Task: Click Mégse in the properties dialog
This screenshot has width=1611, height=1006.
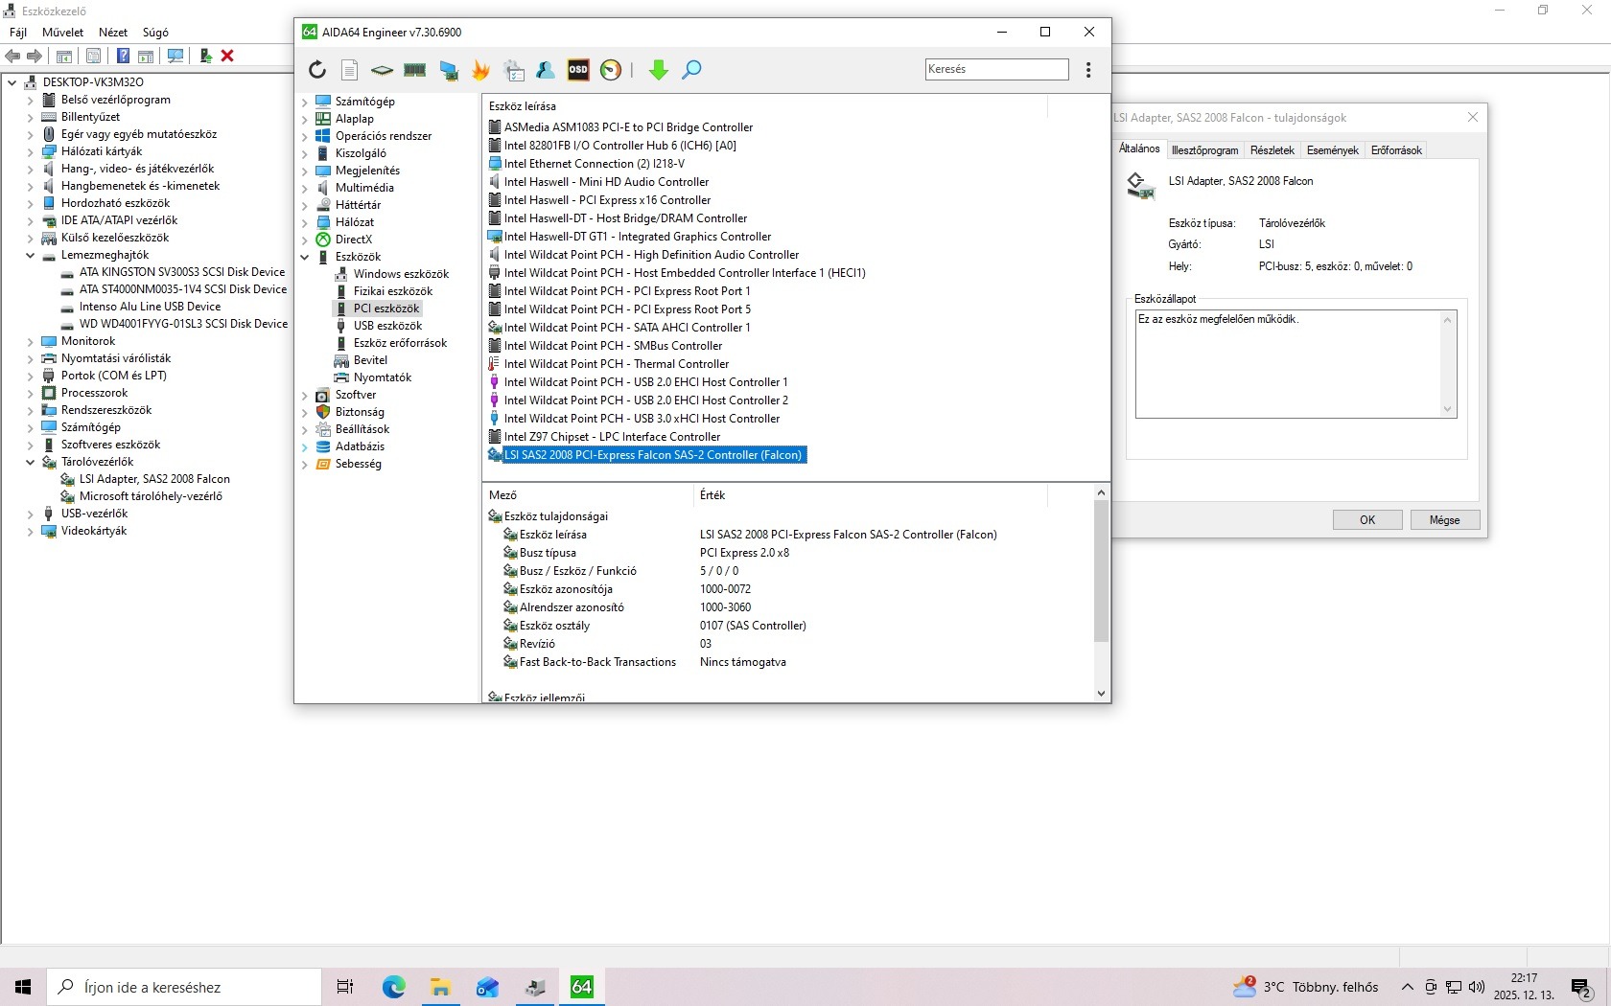Action: (x=1444, y=520)
